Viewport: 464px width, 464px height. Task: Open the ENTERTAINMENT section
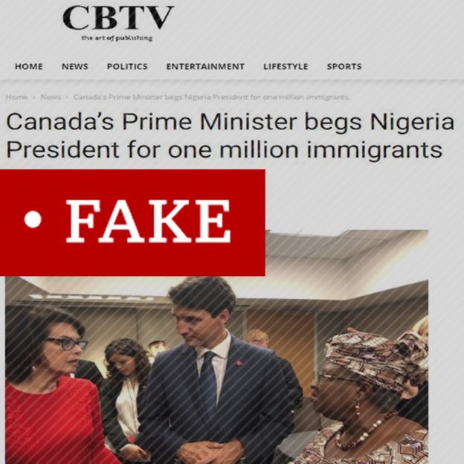coord(205,66)
